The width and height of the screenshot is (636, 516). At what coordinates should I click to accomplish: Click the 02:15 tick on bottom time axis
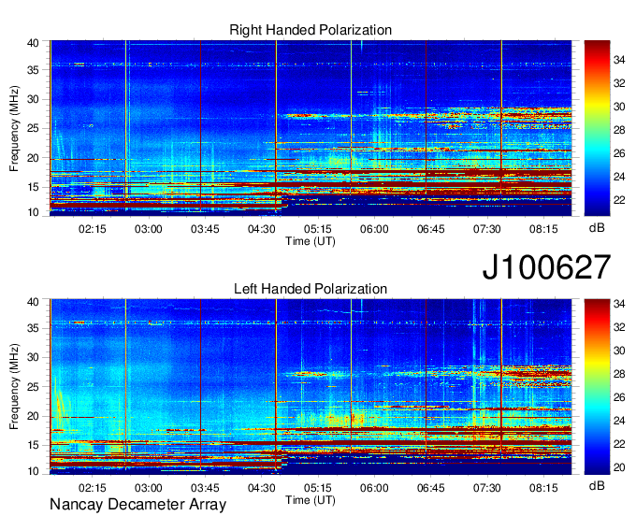point(92,488)
